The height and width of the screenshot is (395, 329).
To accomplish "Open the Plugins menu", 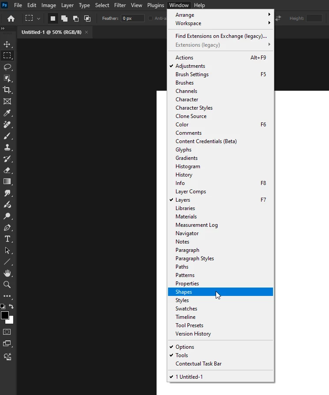I will click(x=156, y=5).
